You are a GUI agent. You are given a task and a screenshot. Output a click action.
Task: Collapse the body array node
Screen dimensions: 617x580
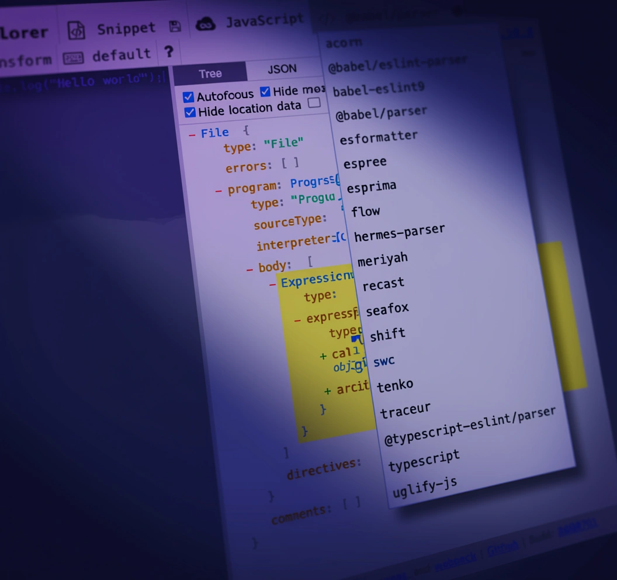(x=249, y=270)
